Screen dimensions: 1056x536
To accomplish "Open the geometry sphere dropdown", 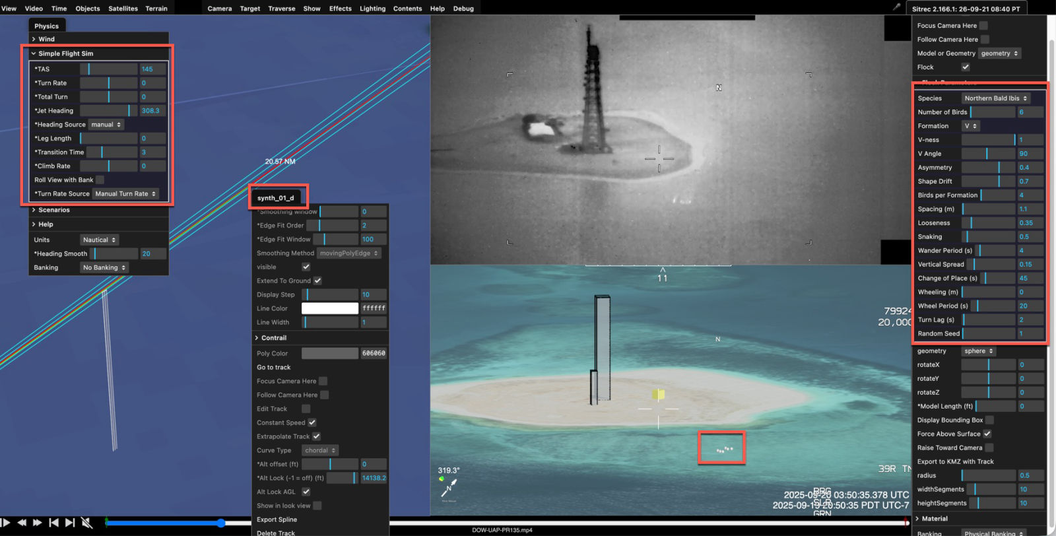I will tap(979, 351).
